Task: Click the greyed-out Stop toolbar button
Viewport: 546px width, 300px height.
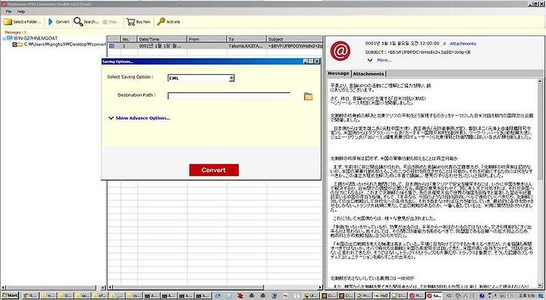Action: point(111,22)
